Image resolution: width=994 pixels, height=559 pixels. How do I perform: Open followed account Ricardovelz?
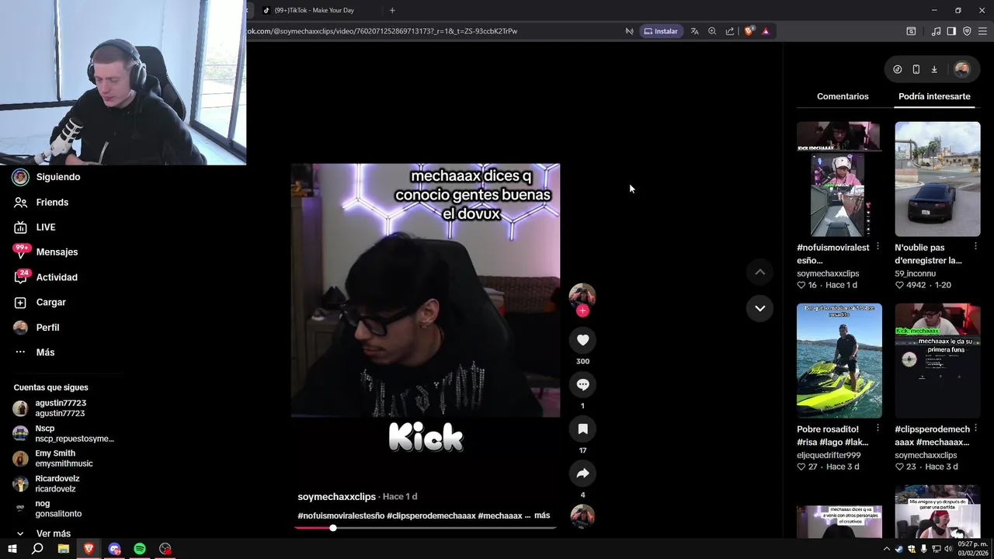tap(45, 484)
